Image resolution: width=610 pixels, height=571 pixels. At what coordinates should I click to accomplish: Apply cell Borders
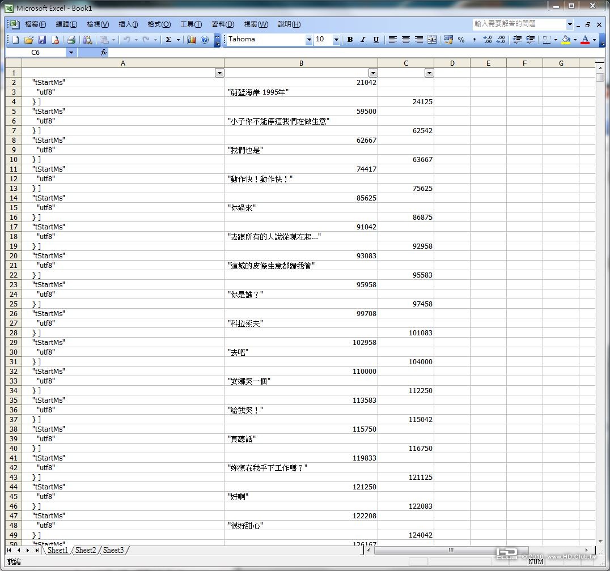(547, 40)
